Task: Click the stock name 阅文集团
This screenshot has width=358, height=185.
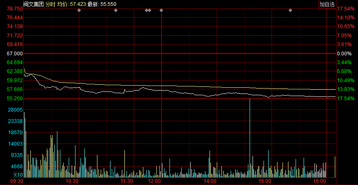Action: pyautogui.click(x=34, y=4)
